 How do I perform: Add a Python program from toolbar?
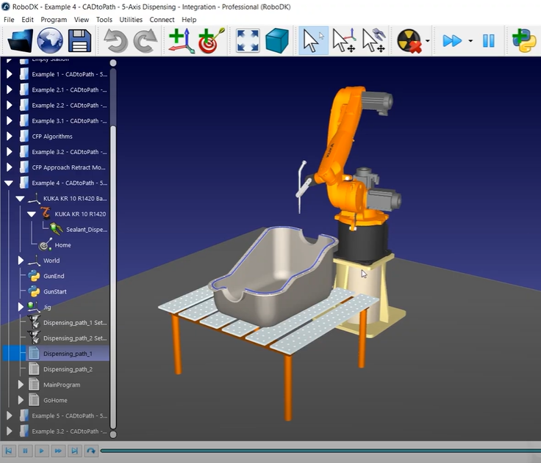coord(523,41)
